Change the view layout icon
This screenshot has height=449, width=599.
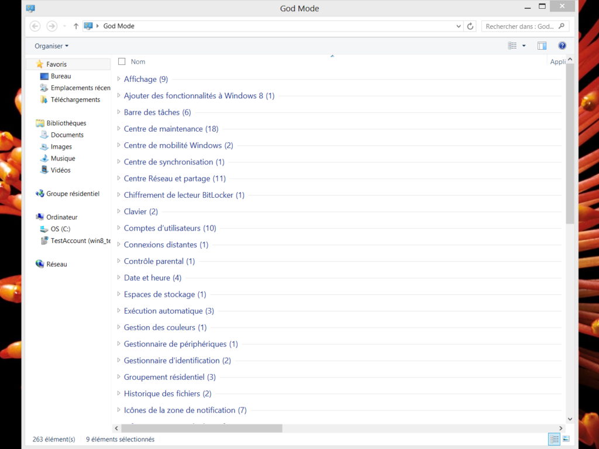pyautogui.click(x=512, y=46)
